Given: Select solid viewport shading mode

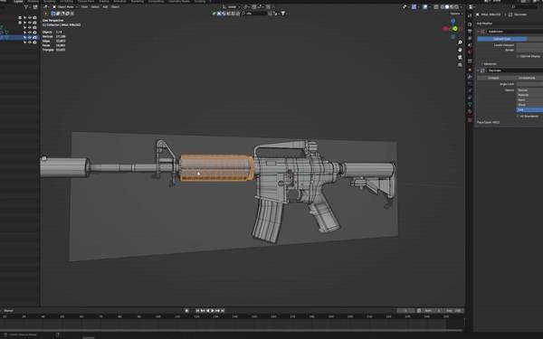Looking at the screenshot, I should click(x=447, y=7).
